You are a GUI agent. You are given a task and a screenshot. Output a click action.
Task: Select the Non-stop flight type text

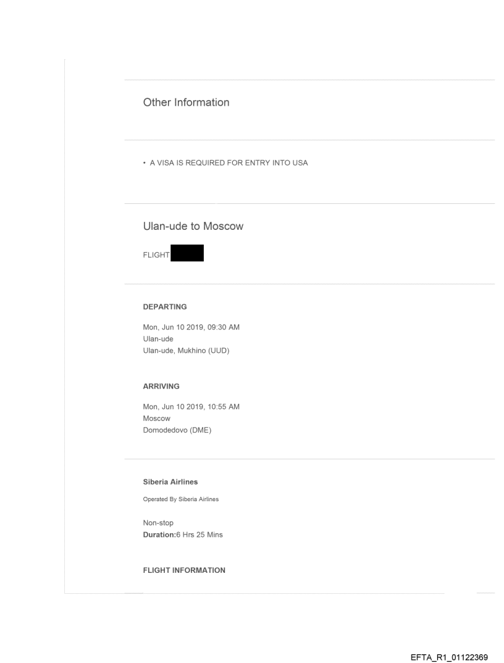158,523
